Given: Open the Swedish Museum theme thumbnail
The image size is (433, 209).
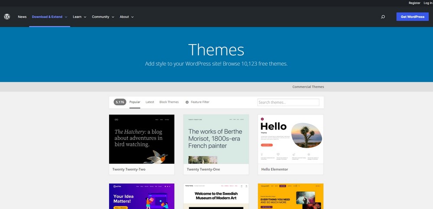Looking at the screenshot, I should click(x=216, y=196).
